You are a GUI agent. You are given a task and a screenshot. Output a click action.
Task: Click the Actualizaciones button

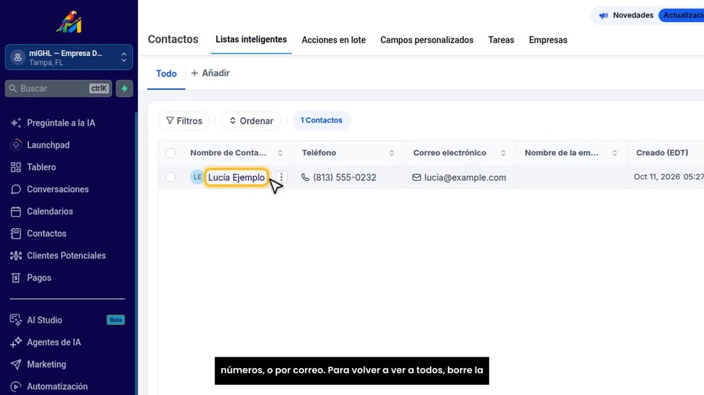pyautogui.click(x=682, y=15)
